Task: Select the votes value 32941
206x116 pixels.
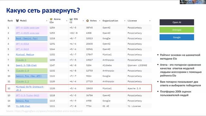Action: [x=89, y=49]
